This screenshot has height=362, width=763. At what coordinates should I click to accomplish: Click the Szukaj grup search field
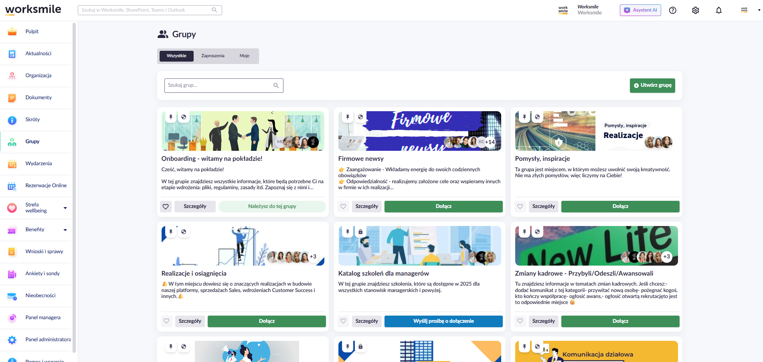click(224, 86)
